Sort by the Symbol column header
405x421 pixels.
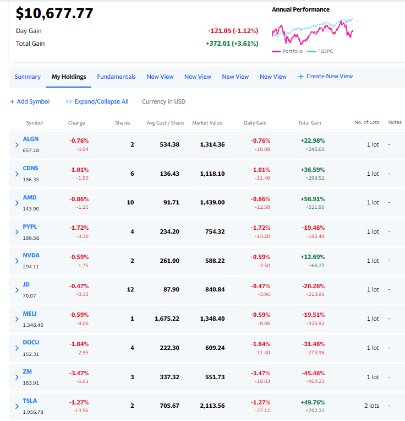pos(34,123)
